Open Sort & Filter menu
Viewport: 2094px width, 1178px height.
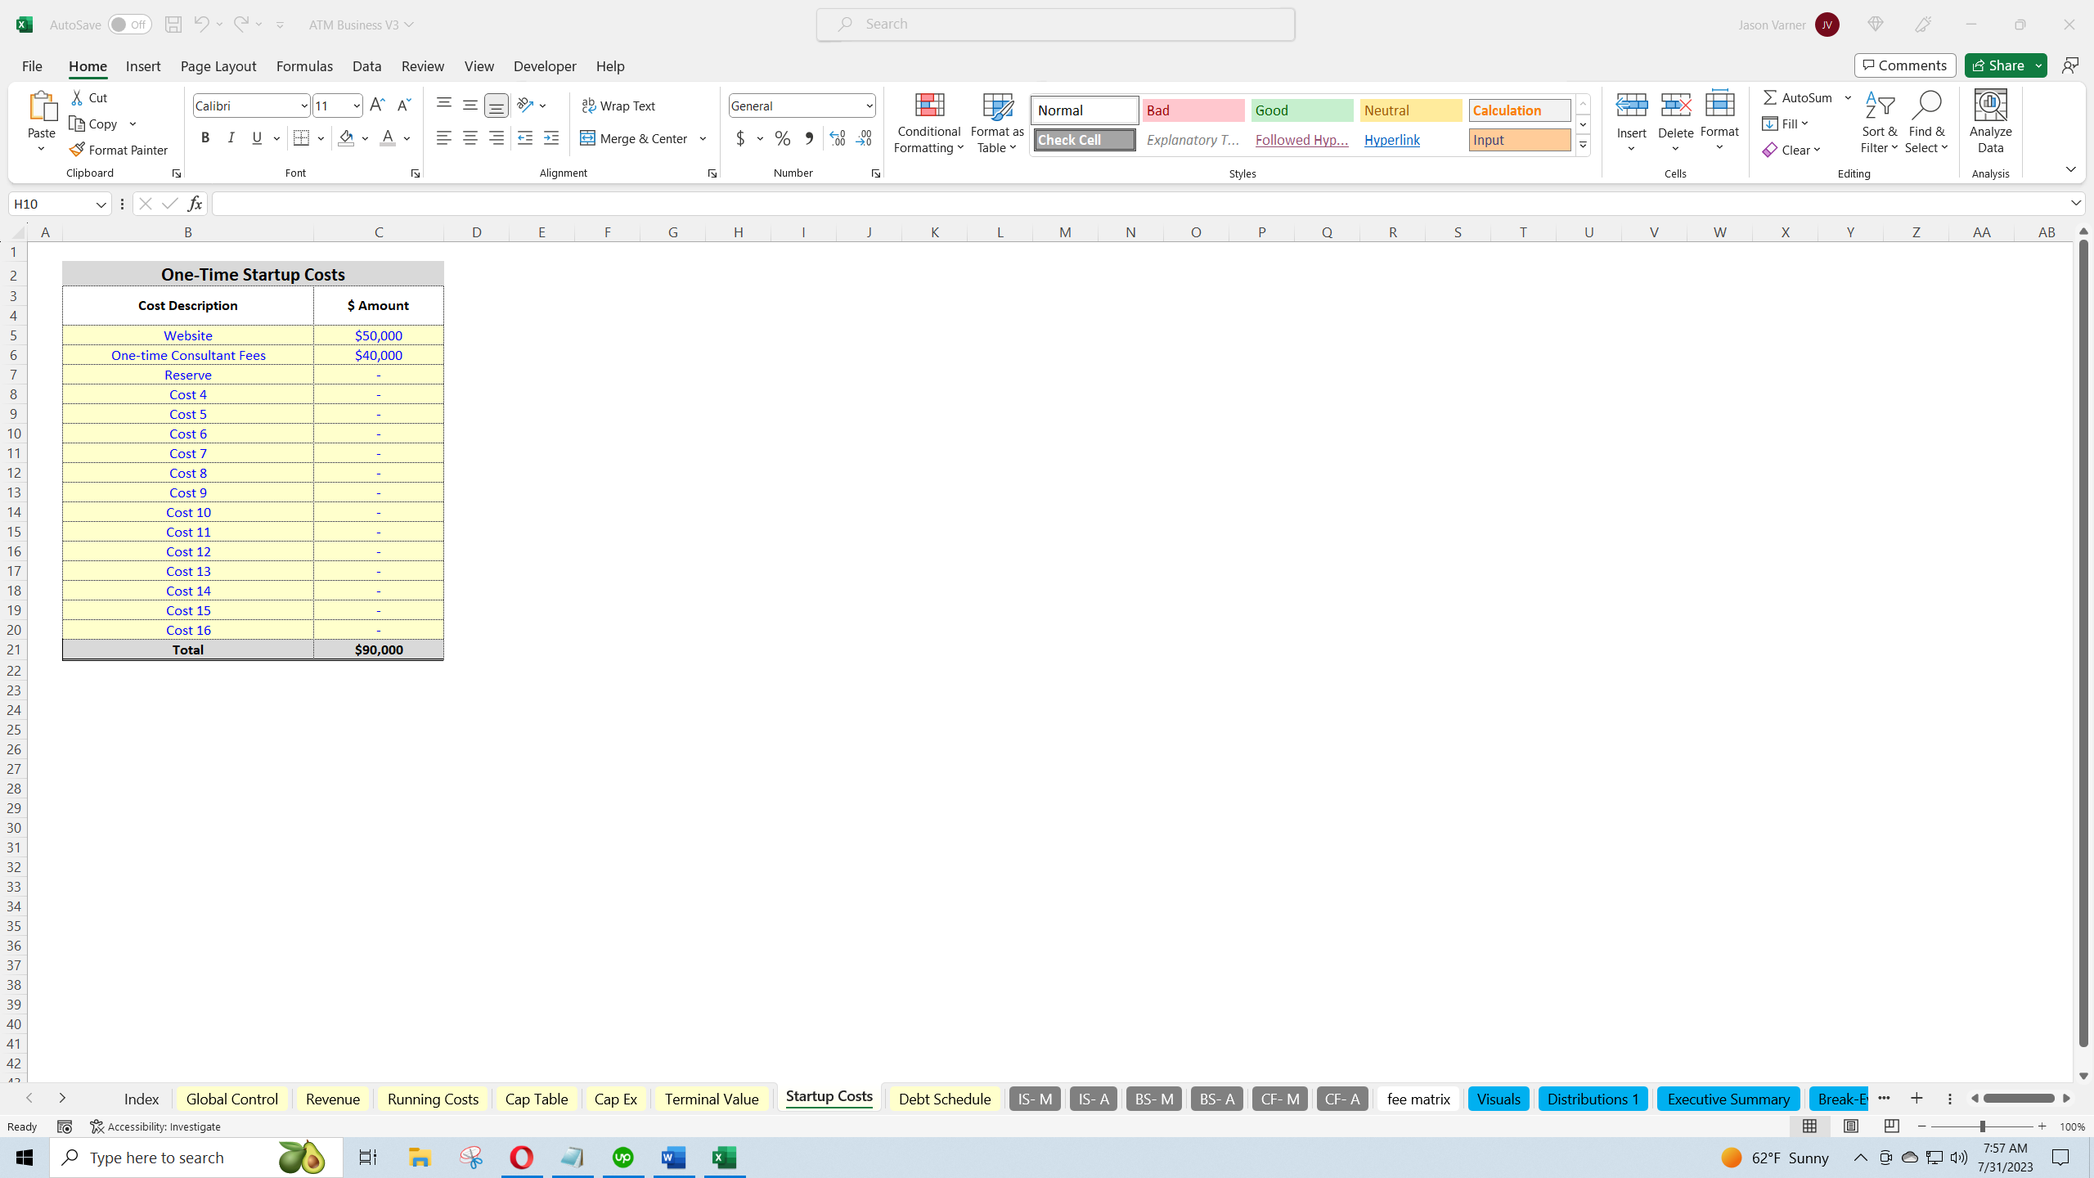[1879, 123]
